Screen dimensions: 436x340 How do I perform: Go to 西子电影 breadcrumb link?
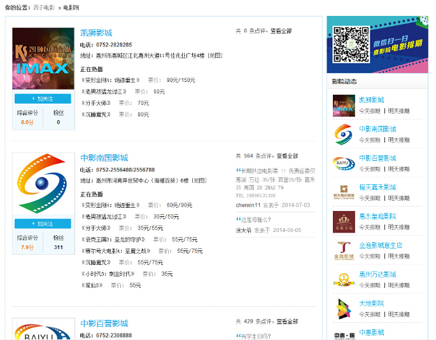click(44, 8)
